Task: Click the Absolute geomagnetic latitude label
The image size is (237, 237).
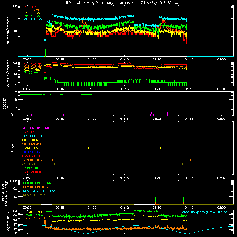Action: [x=205, y=212]
